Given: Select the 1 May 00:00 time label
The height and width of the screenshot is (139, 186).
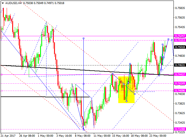Looking at the screenshot, I should click(46, 136).
